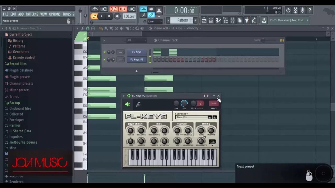Click the record button

117,16
